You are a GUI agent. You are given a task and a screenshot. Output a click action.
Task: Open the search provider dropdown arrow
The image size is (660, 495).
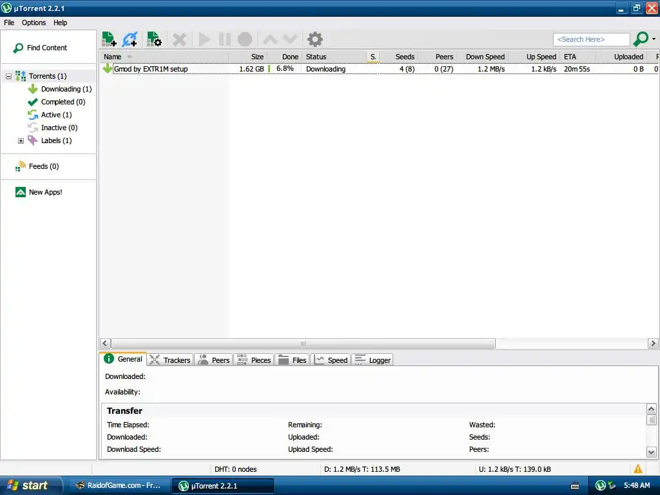[x=654, y=39]
